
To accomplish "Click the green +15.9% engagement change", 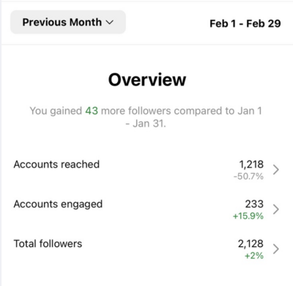I will (248, 216).
